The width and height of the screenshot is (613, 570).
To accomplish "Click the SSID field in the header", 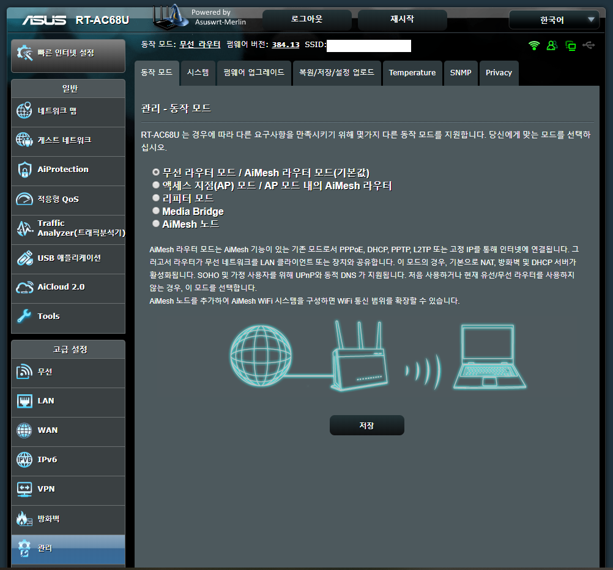I will pos(369,46).
